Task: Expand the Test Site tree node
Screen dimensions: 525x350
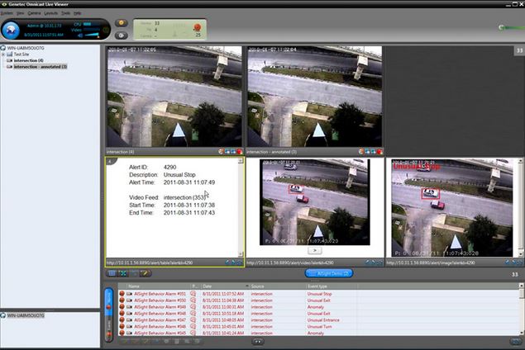Action: pyautogui.click(x=5, y=54)
